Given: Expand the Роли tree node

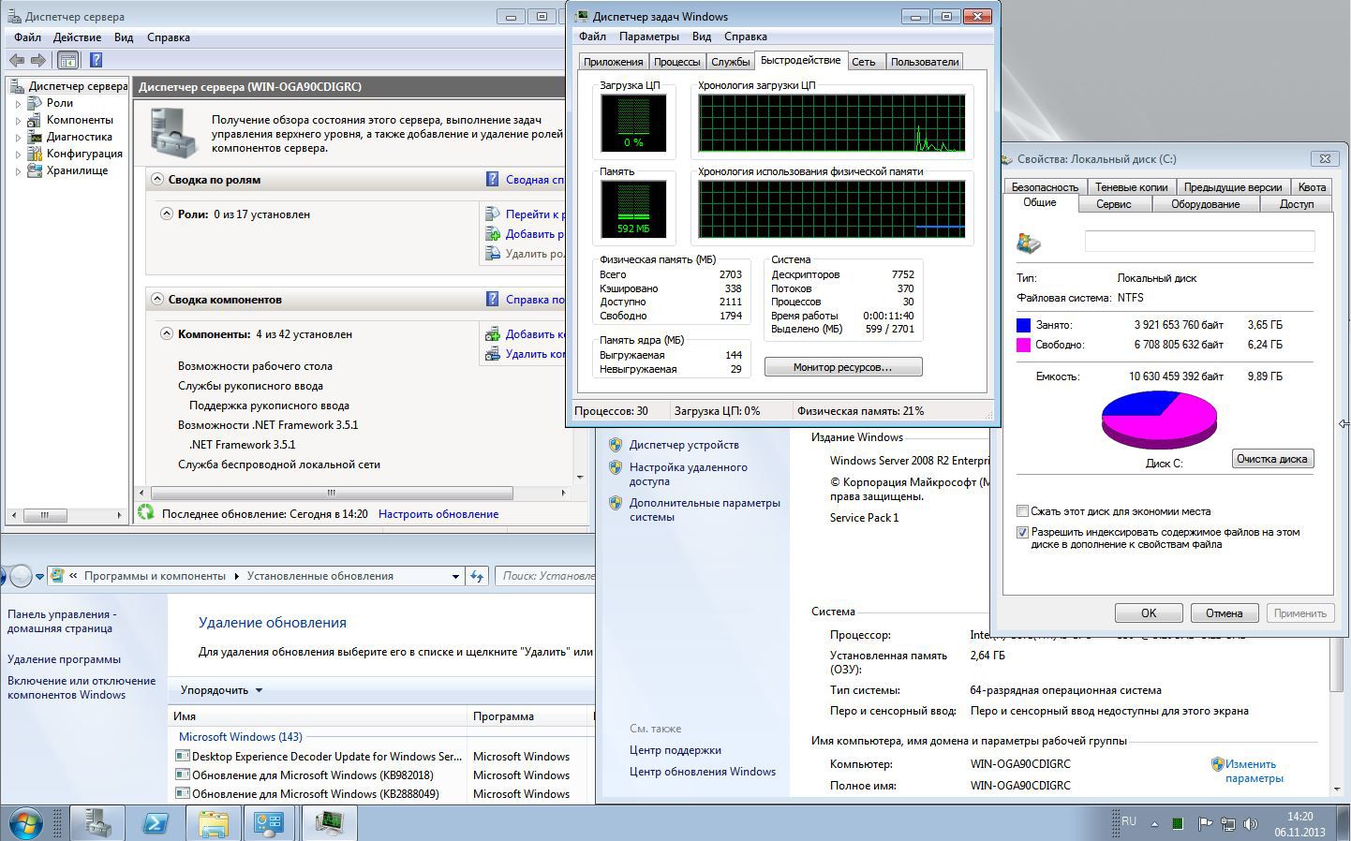Looking at the screenshot, I should (x=18, y=103).
